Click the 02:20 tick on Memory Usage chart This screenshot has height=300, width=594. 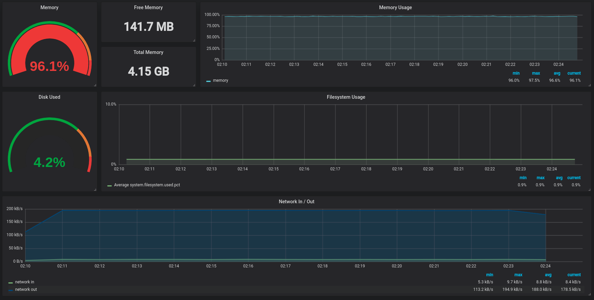pos(462,64)
